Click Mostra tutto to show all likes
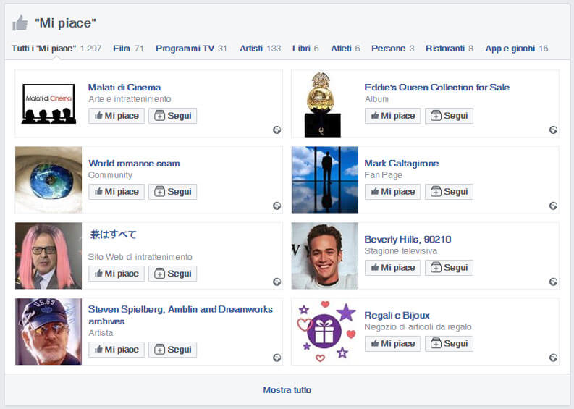This screenshot has width=574, height=409. click(287, 390)
